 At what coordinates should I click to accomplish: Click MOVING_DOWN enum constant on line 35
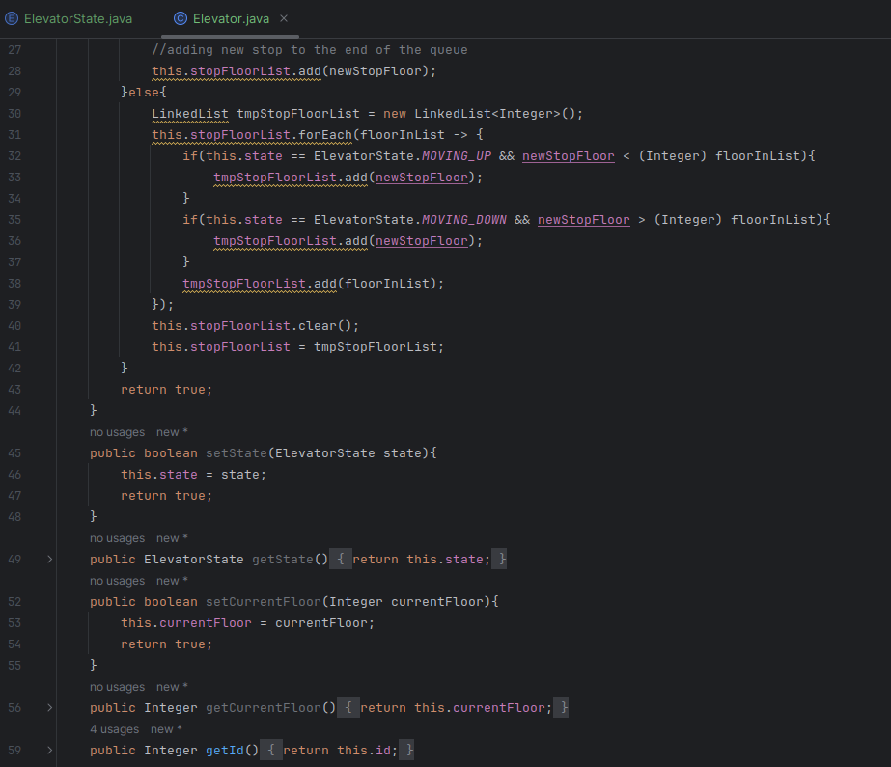[463, 220]
